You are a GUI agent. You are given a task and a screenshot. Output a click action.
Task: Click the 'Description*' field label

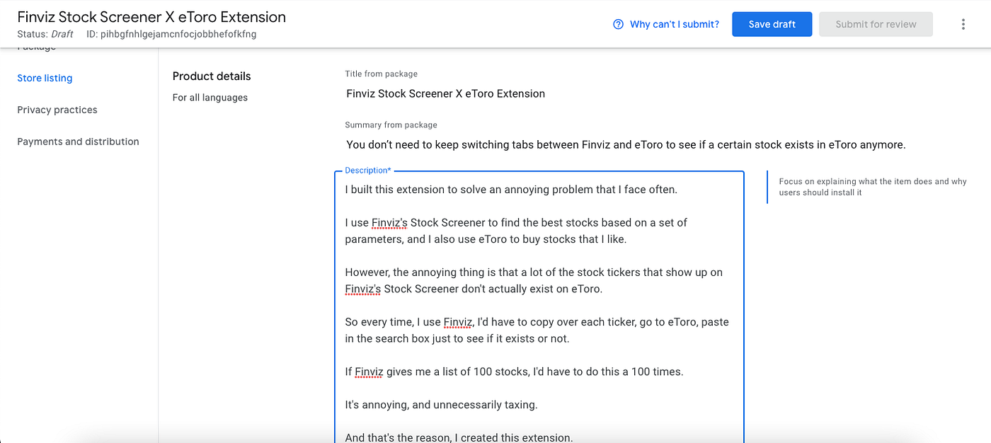coord(367,171)
